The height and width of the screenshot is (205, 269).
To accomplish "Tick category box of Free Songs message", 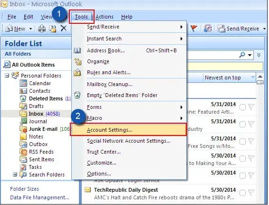I will [x=242, y=141].
